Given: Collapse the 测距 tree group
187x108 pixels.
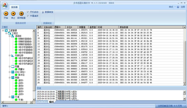Looking at the screenshot, I should click(10, 78).
